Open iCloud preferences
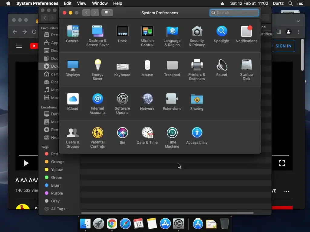Image resolution: width=310 pixels, height=232 pixels. 73,102
